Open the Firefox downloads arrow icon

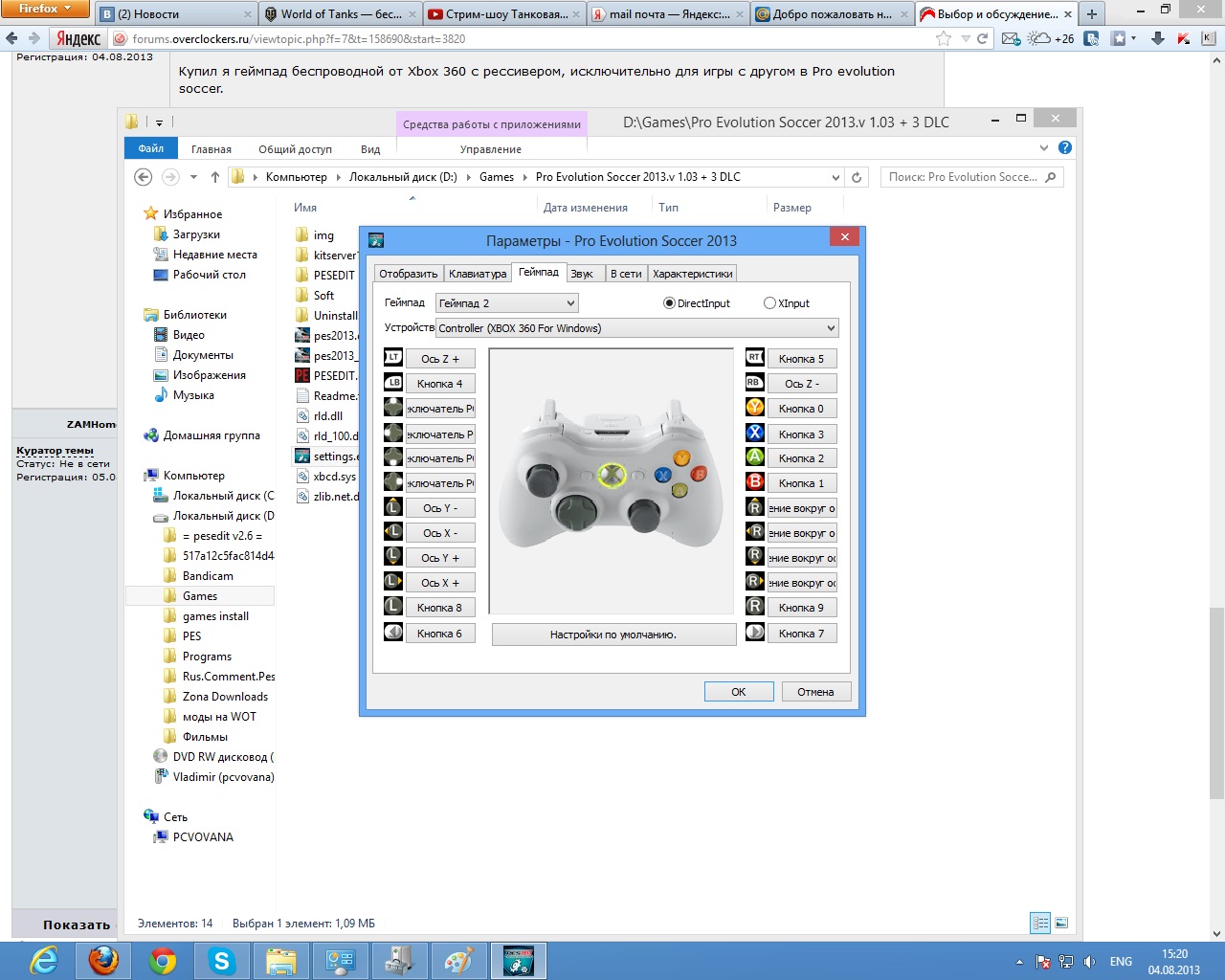click(1158, 39)
